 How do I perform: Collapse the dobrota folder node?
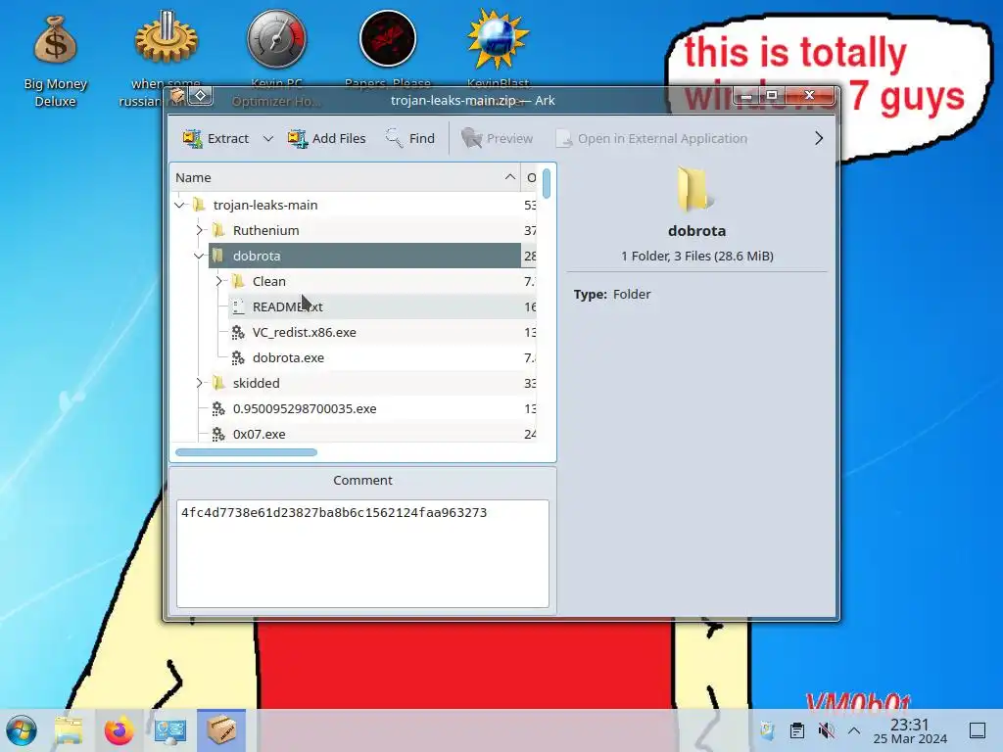199,256
